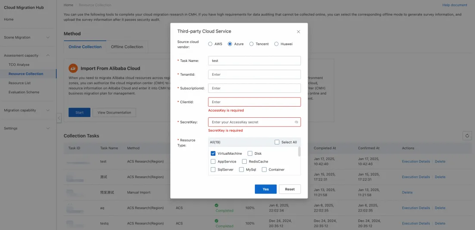475x230 pixels.
Task: Open Execution Details for aq task
Action: coord(416,208)
